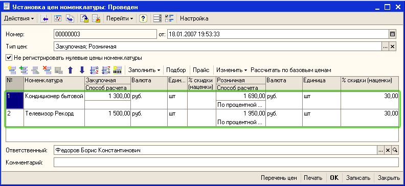The height and width of the screenshot is (186, 405).
Task: Click the find-in-list icon with blue arrow
Action: [x=44, y=18]
